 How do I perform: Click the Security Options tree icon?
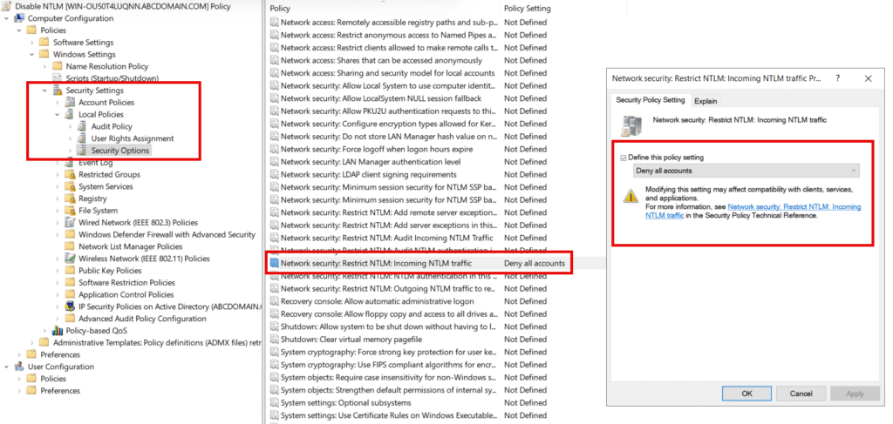point(83,151)
